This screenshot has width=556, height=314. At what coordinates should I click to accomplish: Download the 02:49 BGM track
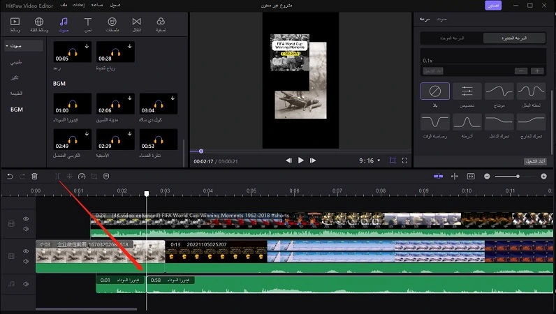tap(87, 133)
